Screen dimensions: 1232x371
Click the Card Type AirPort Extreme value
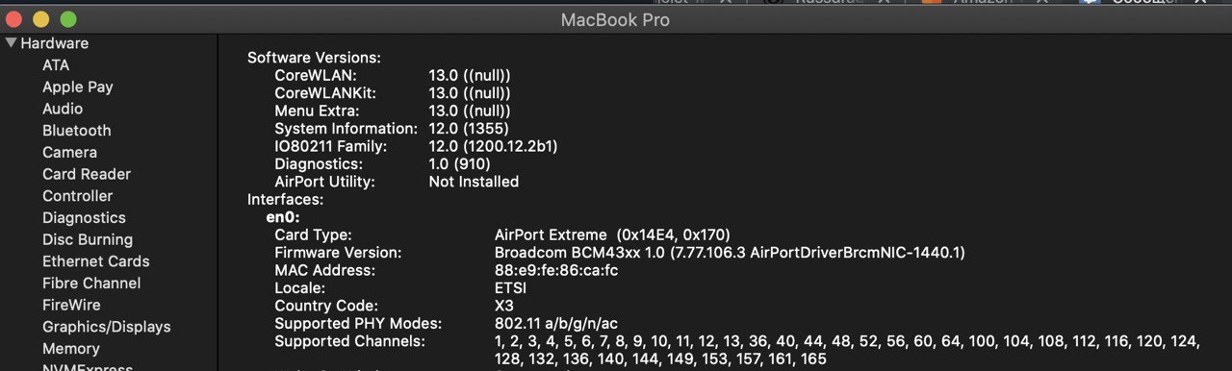[612, 235]
